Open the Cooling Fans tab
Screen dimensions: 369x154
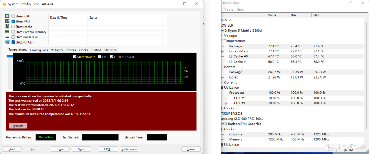[x=39, y=50]
